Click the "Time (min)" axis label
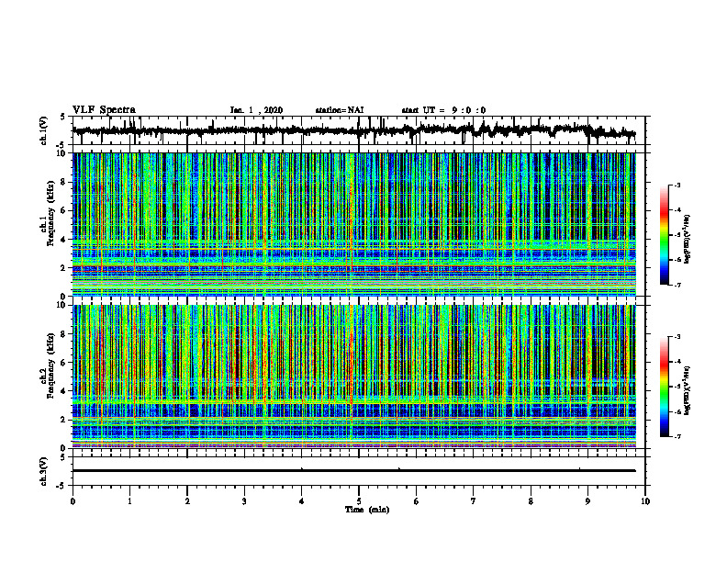This screenshot has height=562, width=727. click(367, 510)
